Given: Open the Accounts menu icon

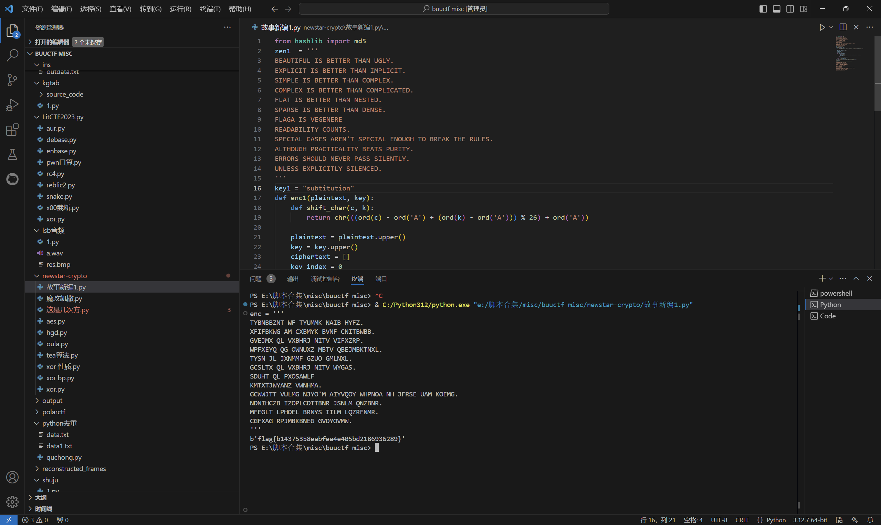Looking at the screenshot, I should [12, 477].
